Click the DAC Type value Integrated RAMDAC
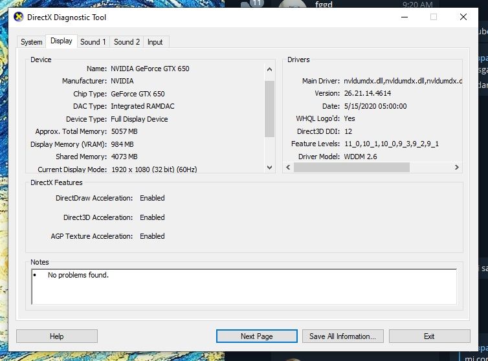The width and height of the screenshot is (488, 361). (x=142, y=106)
